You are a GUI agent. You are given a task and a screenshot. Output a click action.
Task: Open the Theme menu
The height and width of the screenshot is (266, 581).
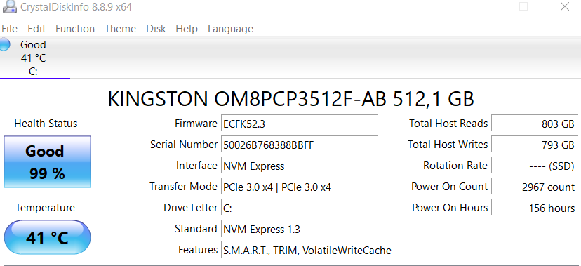(120, 29)
